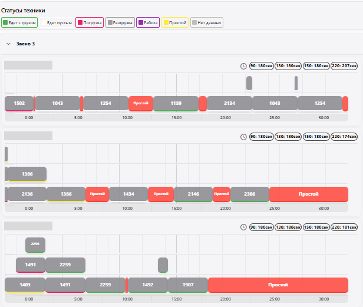Open the 1159 timeline block

coord(176,103)
